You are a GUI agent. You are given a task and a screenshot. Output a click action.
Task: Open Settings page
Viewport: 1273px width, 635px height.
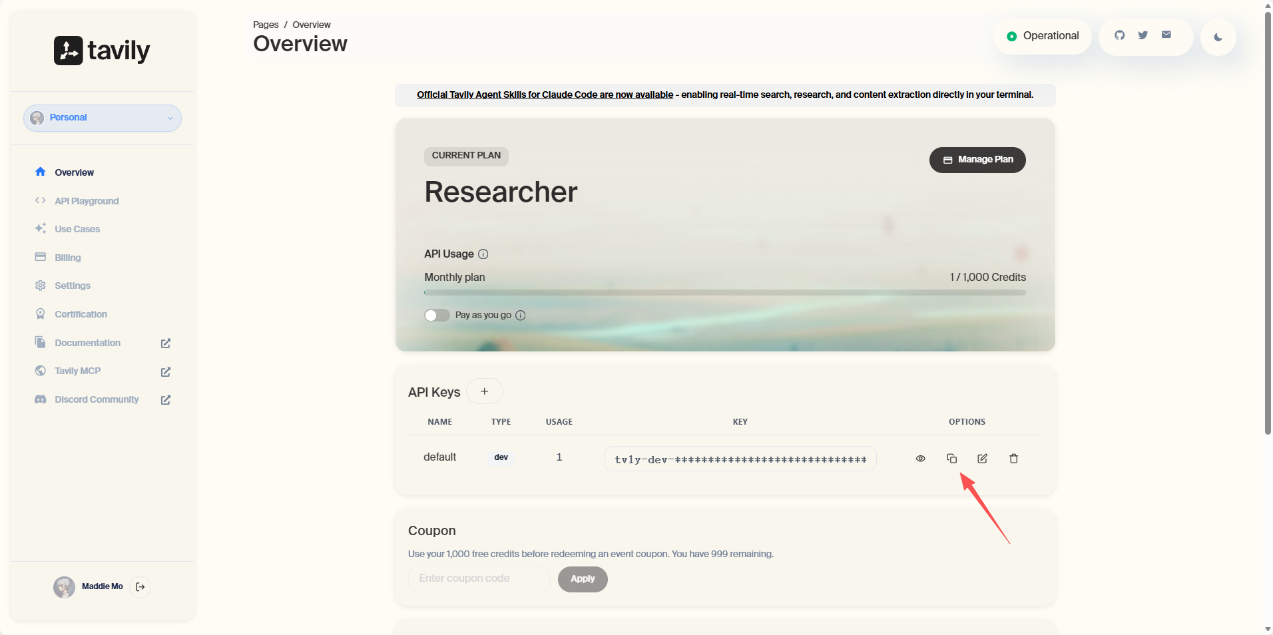72,286
